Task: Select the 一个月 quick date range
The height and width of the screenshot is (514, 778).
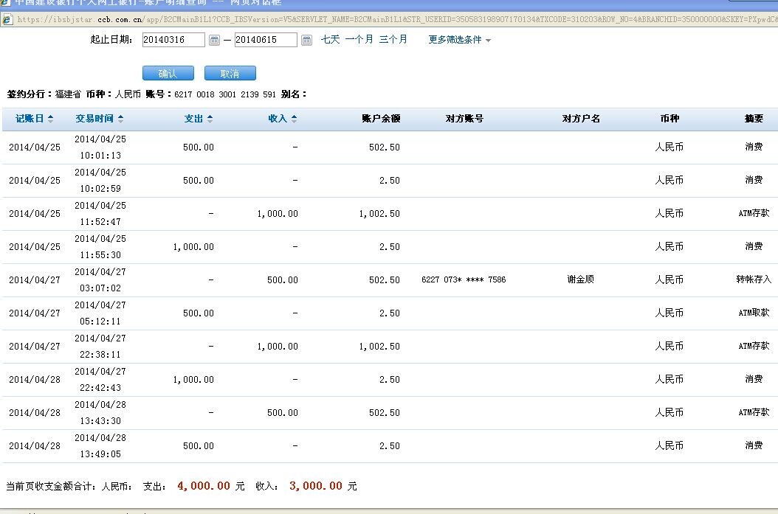Action: [359, 40]
